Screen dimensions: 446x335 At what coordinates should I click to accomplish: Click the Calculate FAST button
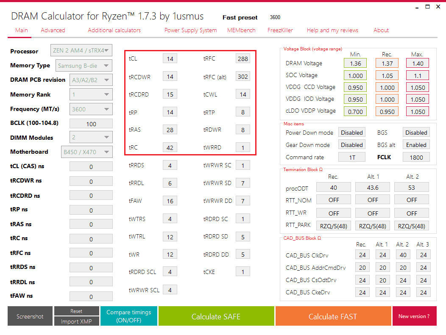(x=333, y=316)
